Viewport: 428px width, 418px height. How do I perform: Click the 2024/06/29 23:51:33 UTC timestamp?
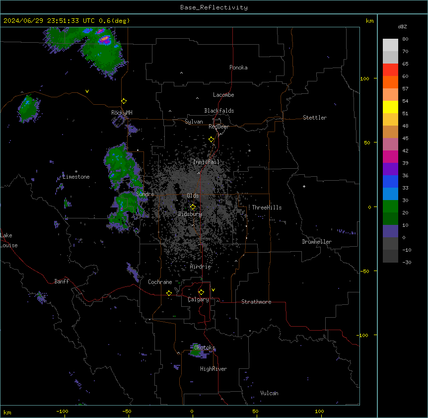pos(49,21)
